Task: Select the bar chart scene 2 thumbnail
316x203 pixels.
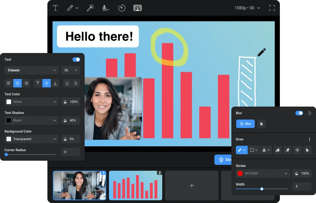Action: coord(135,186)
